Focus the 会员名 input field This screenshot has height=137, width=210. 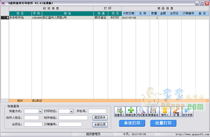(x=33, y=124)
